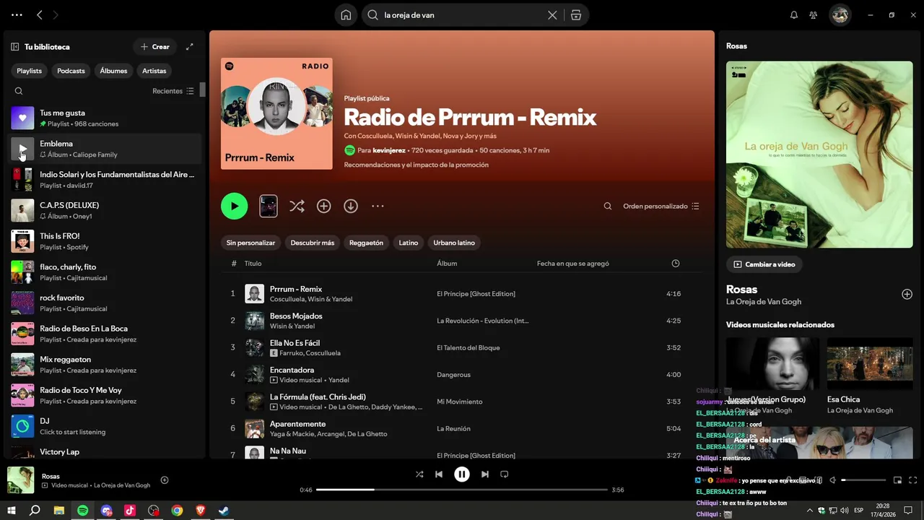Search inside the playlist
924x520 pixels.
pos(608,206)
